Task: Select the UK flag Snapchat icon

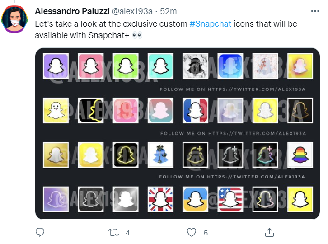Action: [x=161, y=199]
